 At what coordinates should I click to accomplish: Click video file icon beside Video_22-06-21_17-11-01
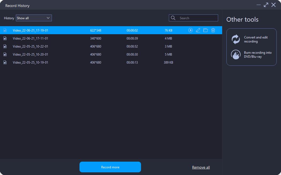pos(5,38)
